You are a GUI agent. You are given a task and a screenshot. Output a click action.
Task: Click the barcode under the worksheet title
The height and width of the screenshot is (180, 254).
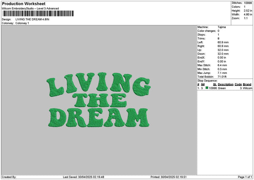[x=38, y=14]
